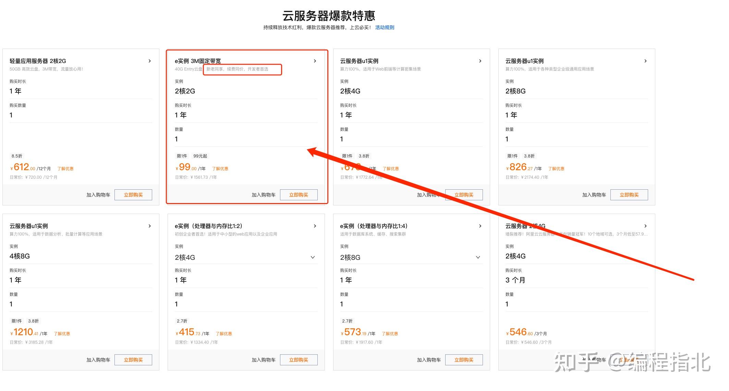Click title e实例（处理器与内存比1:4）
The image size is (729, 391).
[374, 226]
